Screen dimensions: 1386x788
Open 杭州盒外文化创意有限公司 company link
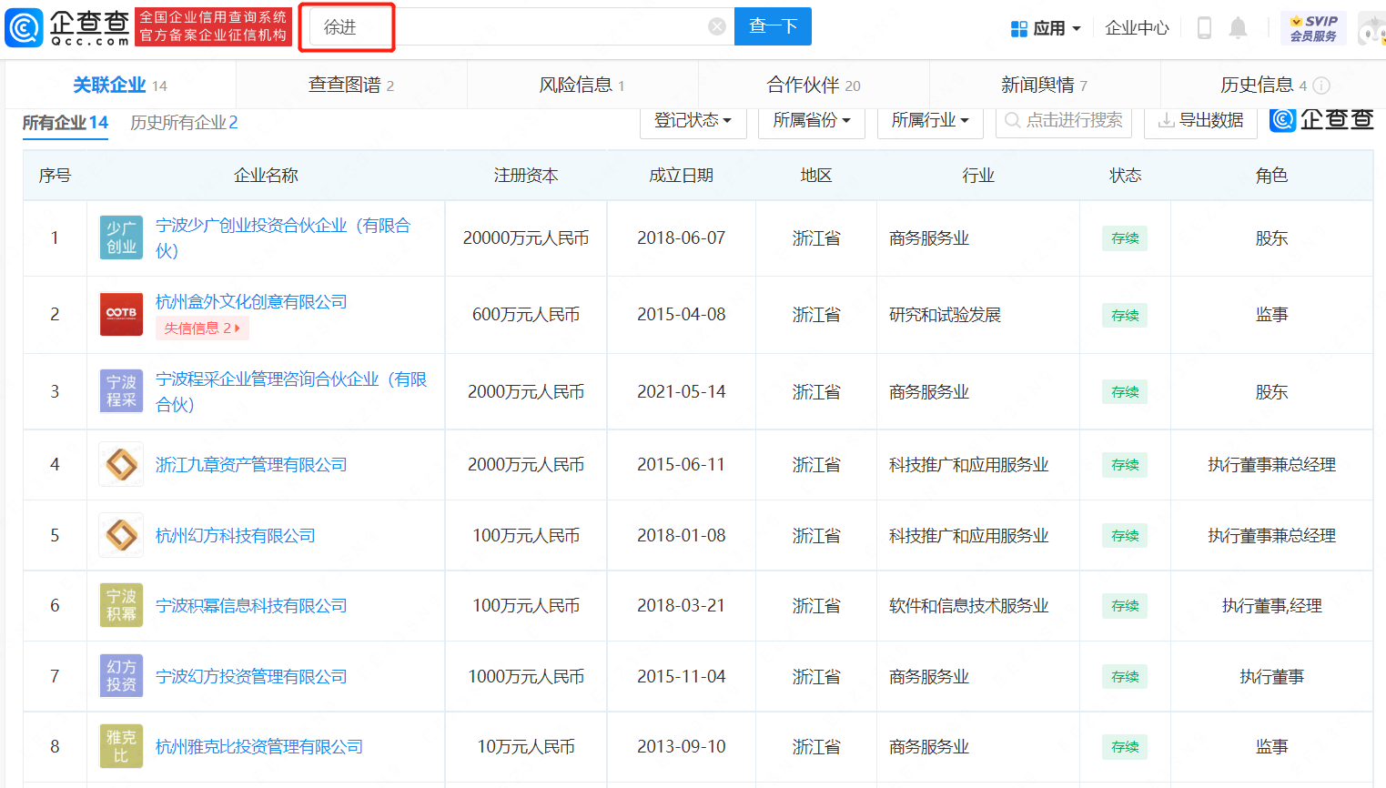[x=251, y=302]
